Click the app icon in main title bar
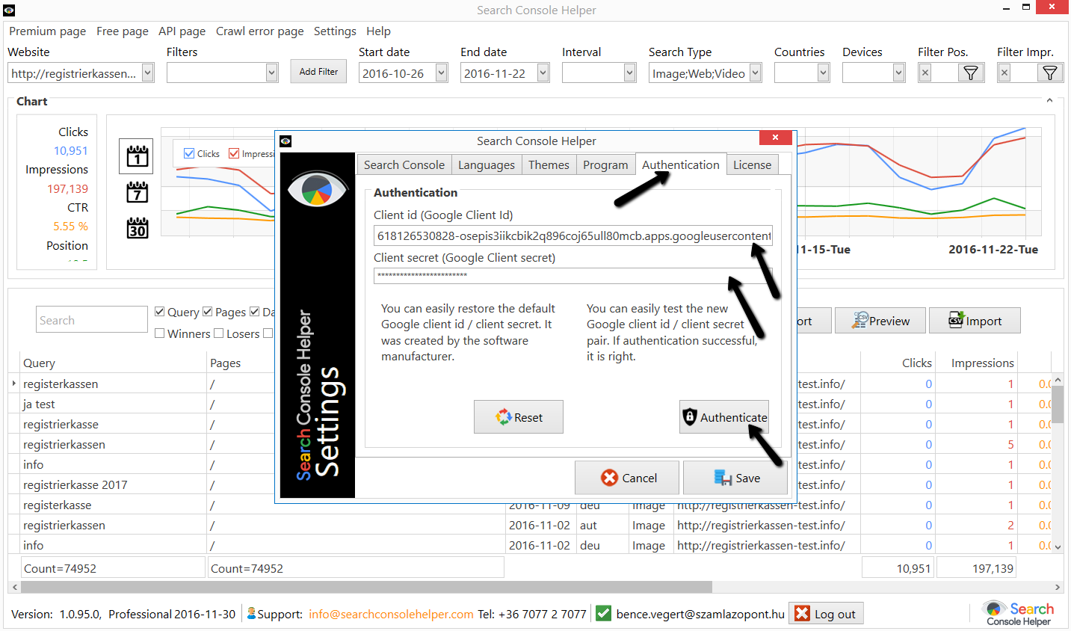1071x631 pixels. [9, 10]
